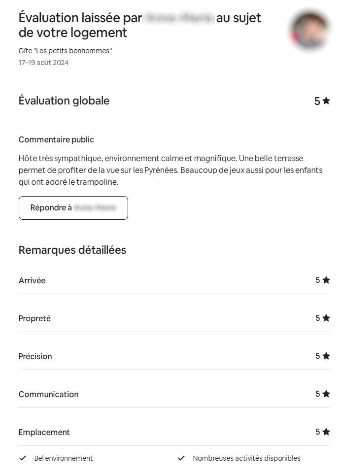Click the review title "Évaluation laissée par"
The width and height of the screenshot is (341, 474).
click(80, 18)
